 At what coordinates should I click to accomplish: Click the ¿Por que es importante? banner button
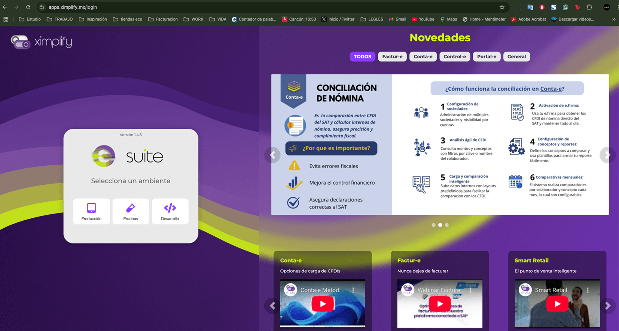331,148
